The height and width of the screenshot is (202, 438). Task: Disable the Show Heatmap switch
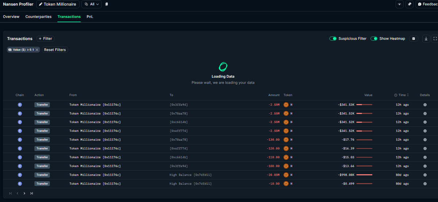tap(374, 38)
